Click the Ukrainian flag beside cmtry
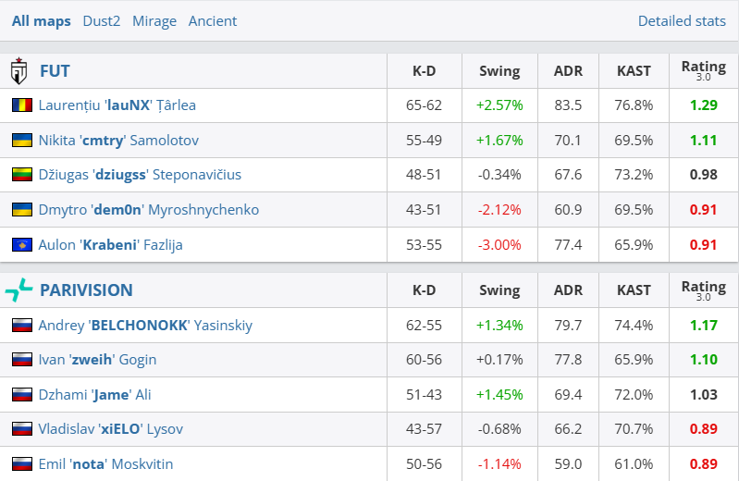739x481 pixels. point(21,141)
